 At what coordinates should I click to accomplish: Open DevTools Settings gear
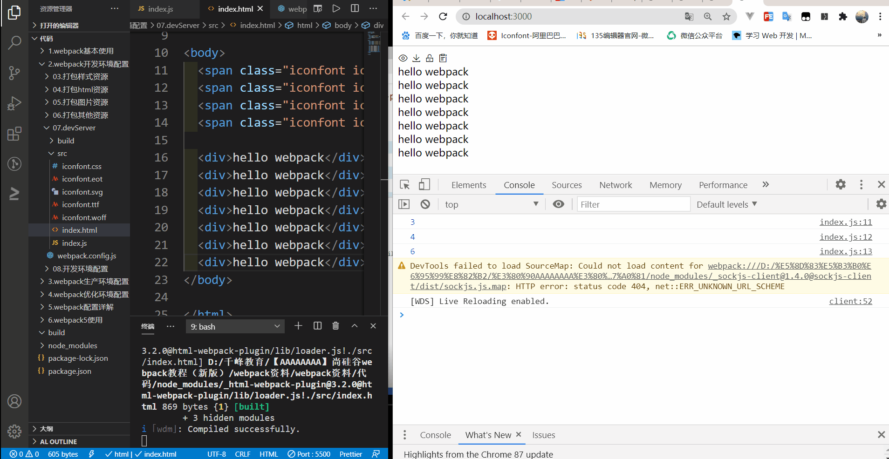pyautogui.click(x=841, y=184)
